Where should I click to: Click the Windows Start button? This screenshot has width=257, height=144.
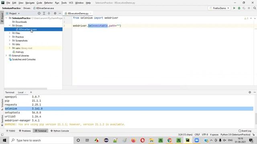pyautogui.click(x=4, y=140)
